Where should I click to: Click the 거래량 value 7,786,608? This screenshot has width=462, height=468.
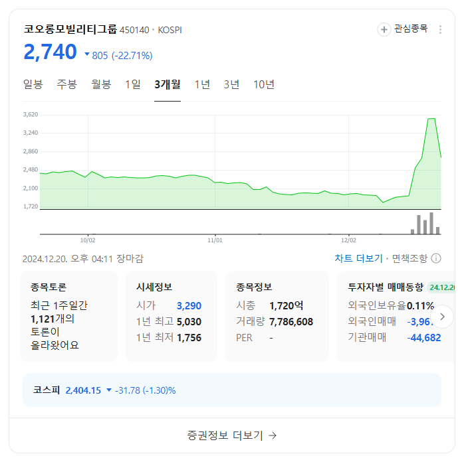click(x=290, y=322)
